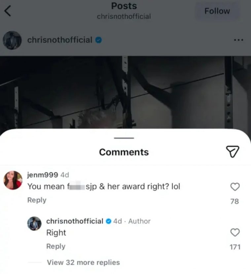Tap the comments sheet drag handle
This screenshot has height=274, width=251.
[x=124, y=138]
